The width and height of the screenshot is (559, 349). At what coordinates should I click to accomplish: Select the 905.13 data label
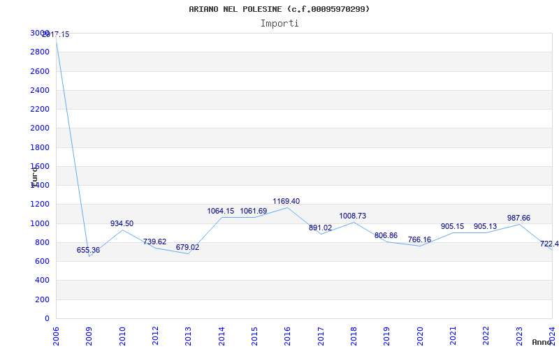tap(485, 226)
